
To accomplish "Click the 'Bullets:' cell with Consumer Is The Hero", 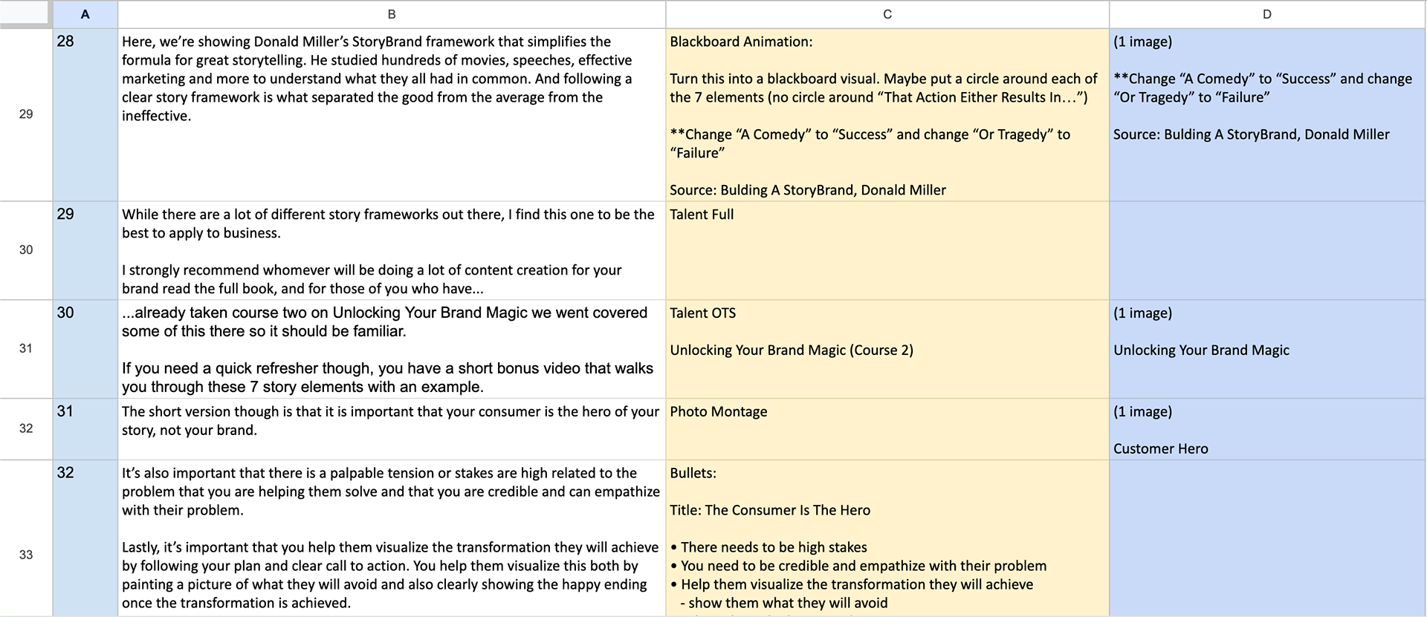I will click(x=887, y=538).
